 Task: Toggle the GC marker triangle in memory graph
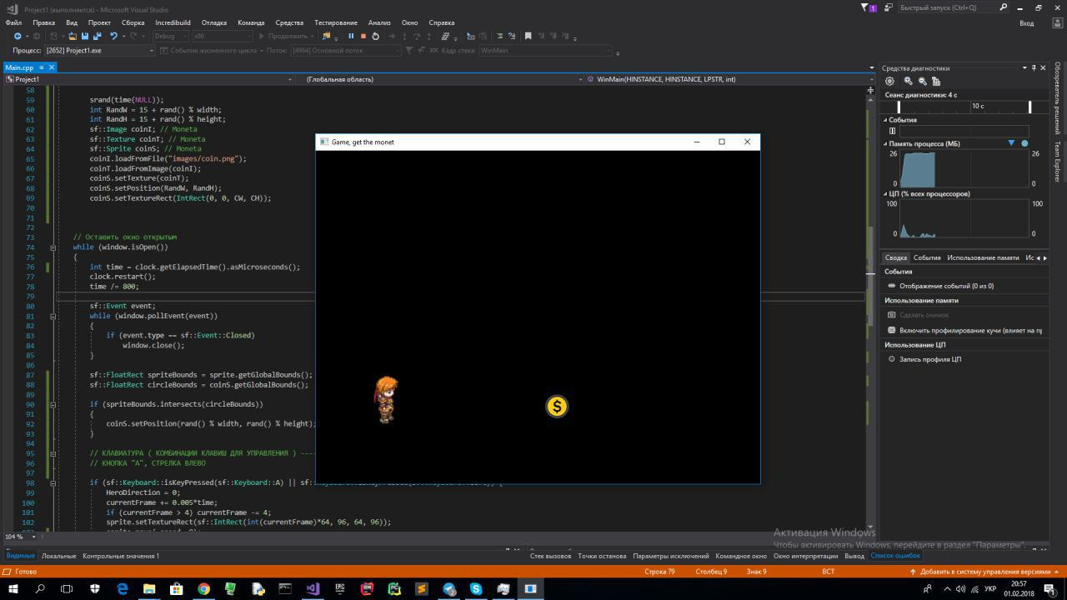click(x=1011, y=143)
